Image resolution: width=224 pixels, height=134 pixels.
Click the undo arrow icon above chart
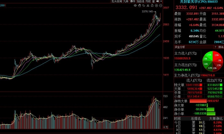point(144,6)
